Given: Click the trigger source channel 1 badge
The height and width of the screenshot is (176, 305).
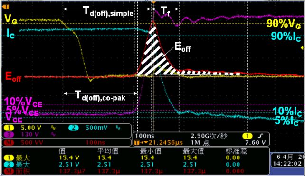Looking at the screenshot, I should [247, 136].
